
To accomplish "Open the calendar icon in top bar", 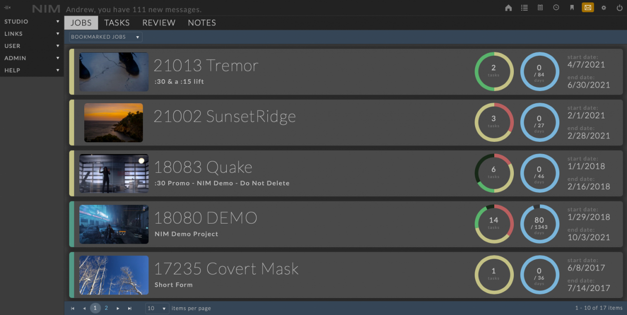I will [x=540, y=8].
